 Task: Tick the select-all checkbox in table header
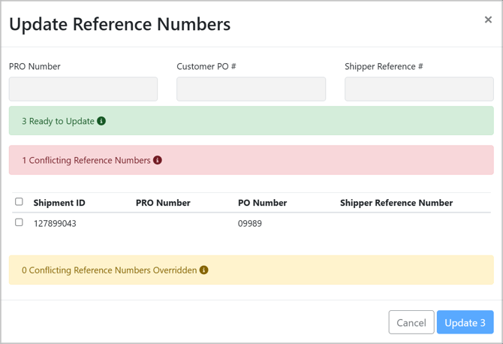coord(20,201)
